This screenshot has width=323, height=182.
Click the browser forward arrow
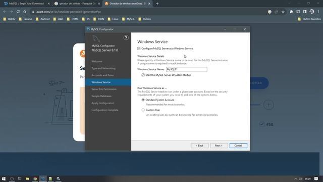11,12
